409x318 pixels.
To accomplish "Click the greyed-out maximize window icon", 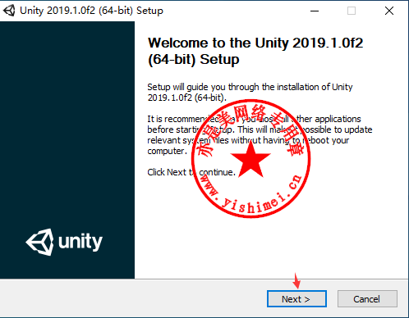I will coord(352,11).
